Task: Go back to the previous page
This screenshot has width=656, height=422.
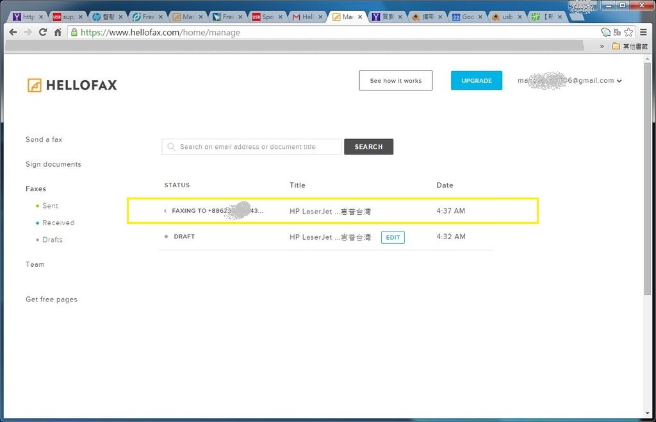Action: [x=13, y=32]
